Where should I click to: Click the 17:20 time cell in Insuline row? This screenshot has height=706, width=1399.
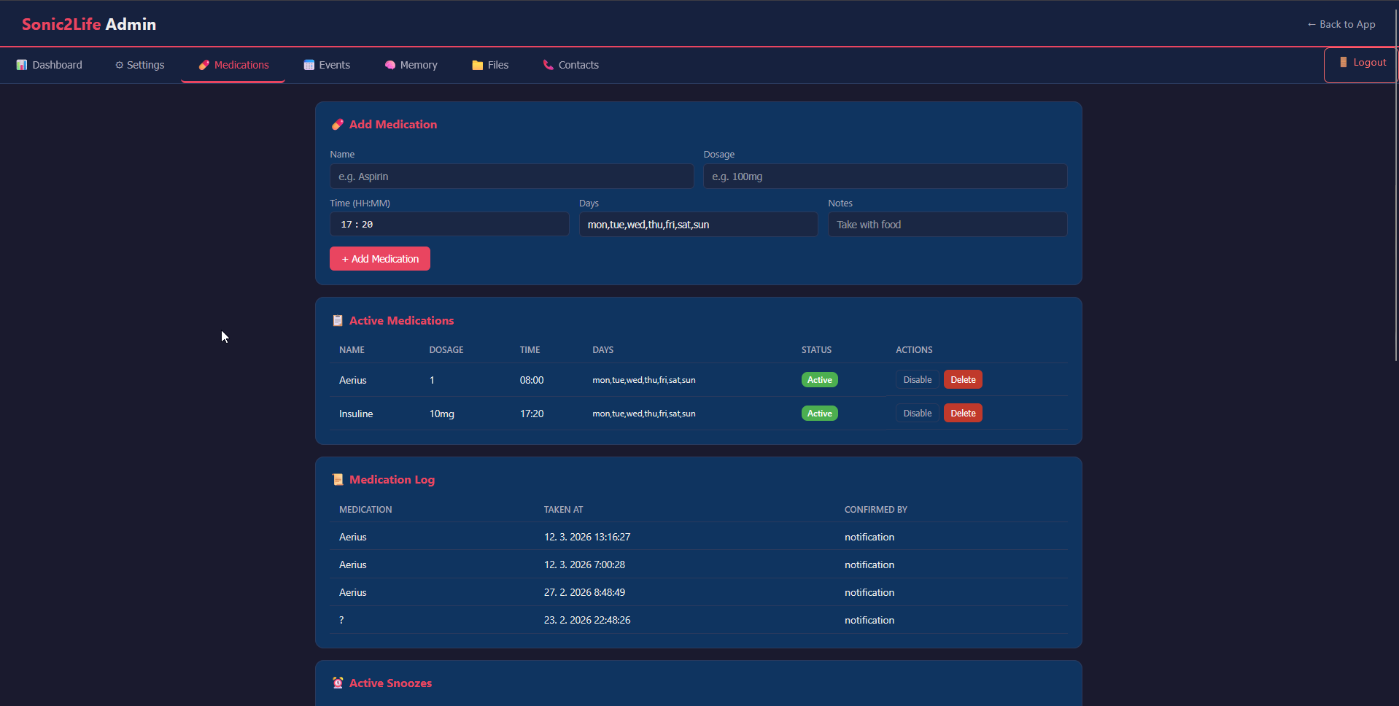532,414
